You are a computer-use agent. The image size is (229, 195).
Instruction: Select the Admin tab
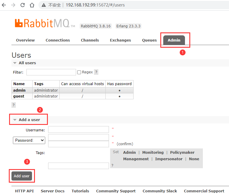(174, 40)
